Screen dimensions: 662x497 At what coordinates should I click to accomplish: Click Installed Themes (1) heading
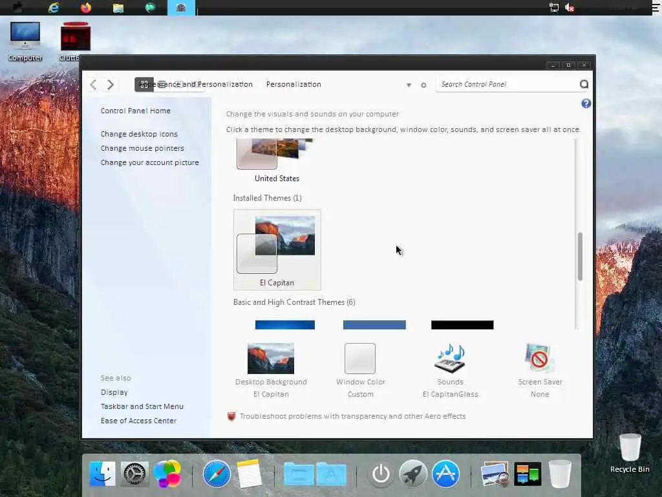pyautogui.click(x=267, y=198)
